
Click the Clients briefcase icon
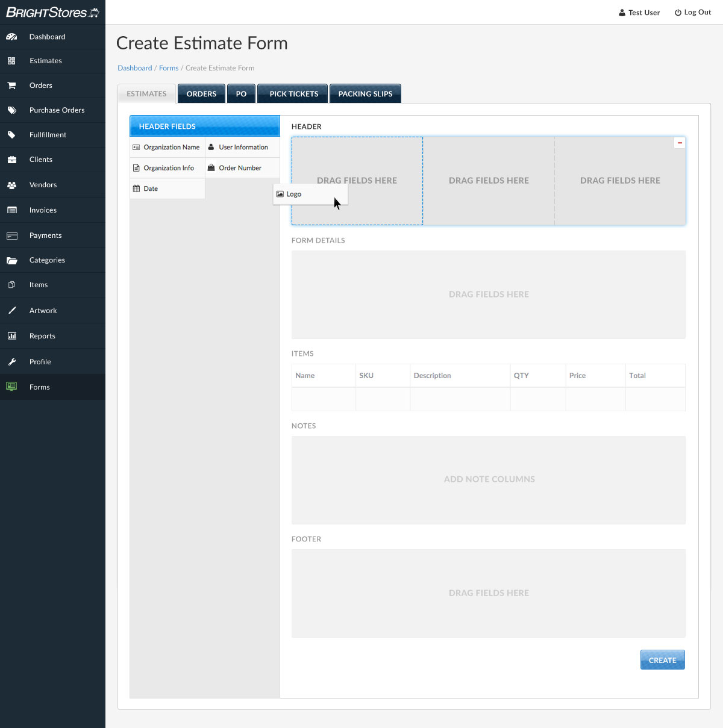[11, 160]
